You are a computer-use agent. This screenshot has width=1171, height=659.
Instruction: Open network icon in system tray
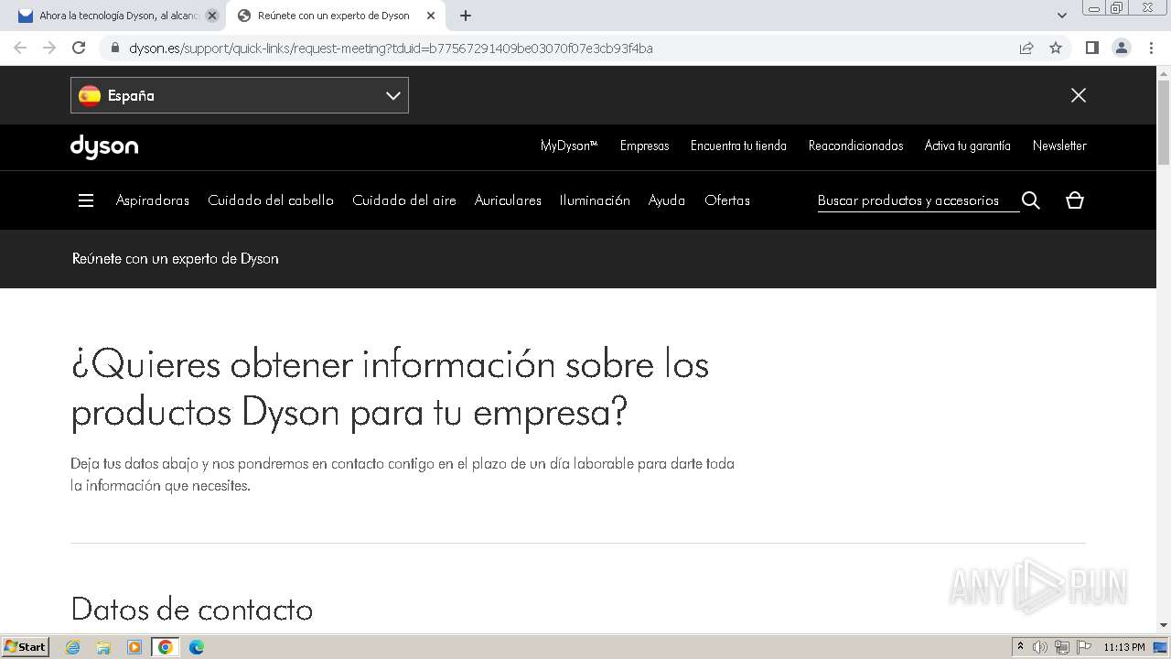click(x=1062, y=647)
